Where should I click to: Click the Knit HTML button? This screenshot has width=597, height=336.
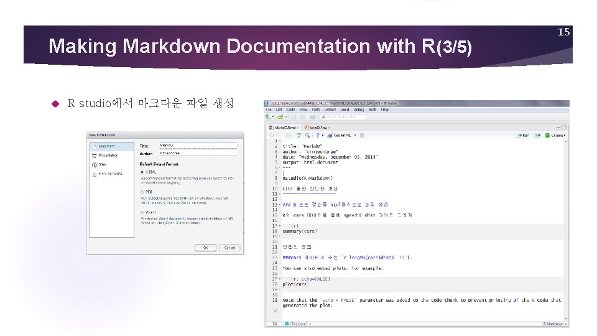click(x=339, y=135)
